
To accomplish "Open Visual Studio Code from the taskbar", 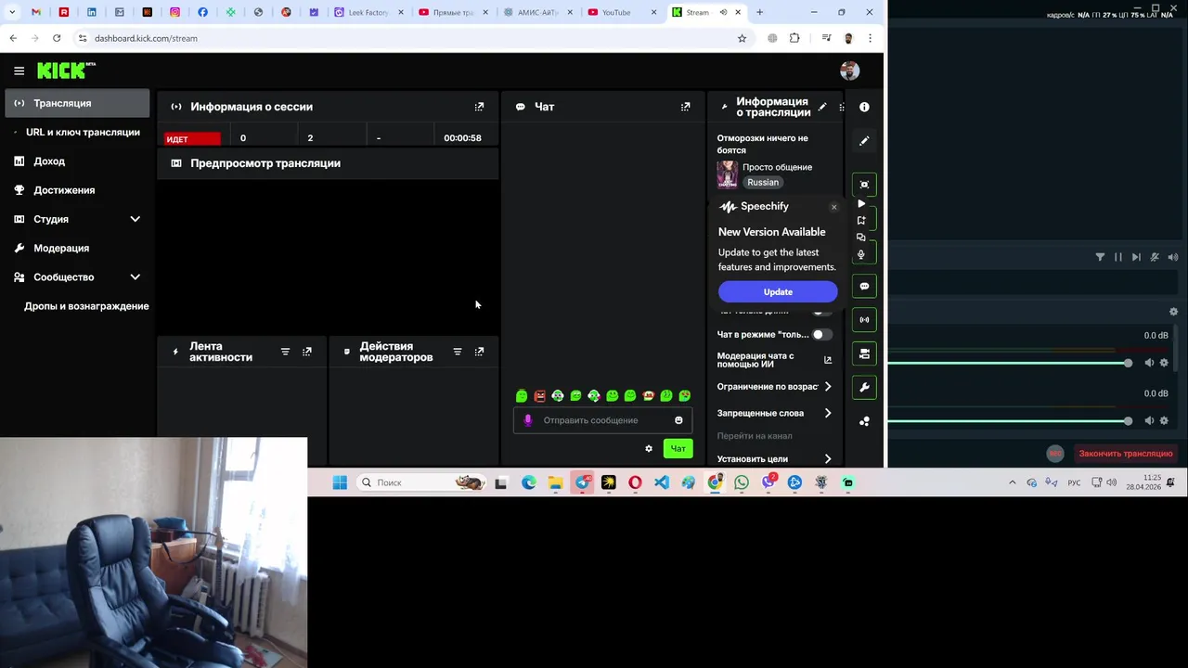I will click(x=661, y=482).
